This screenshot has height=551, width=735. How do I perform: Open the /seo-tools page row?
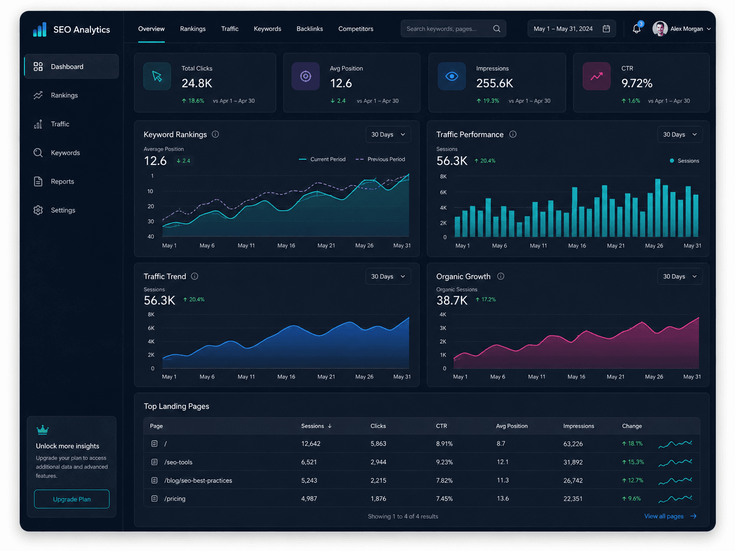pos(422,462)
